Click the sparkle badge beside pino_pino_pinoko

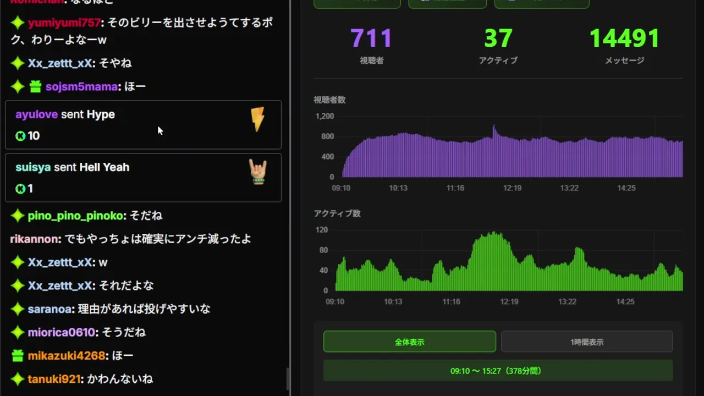[x=18, y=216]
